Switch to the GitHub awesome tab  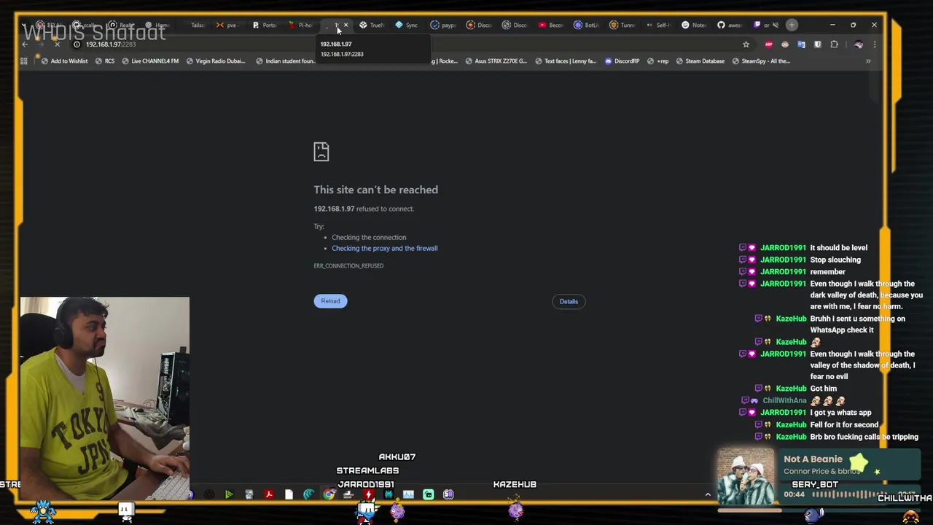[x=730, y=25]
